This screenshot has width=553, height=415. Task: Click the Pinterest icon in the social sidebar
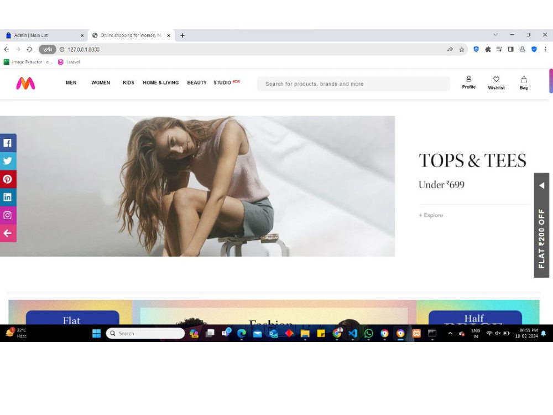point(8,179)
